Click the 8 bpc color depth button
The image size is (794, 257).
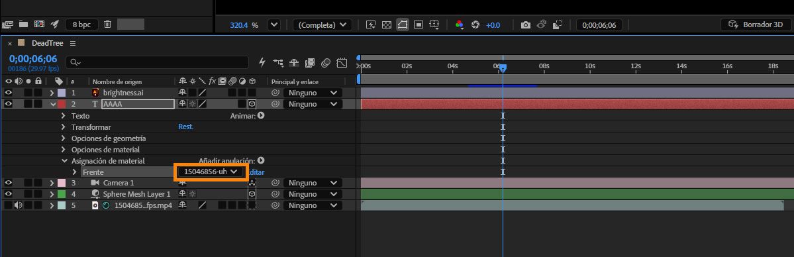pyautogui.click(x=81, y=25)
